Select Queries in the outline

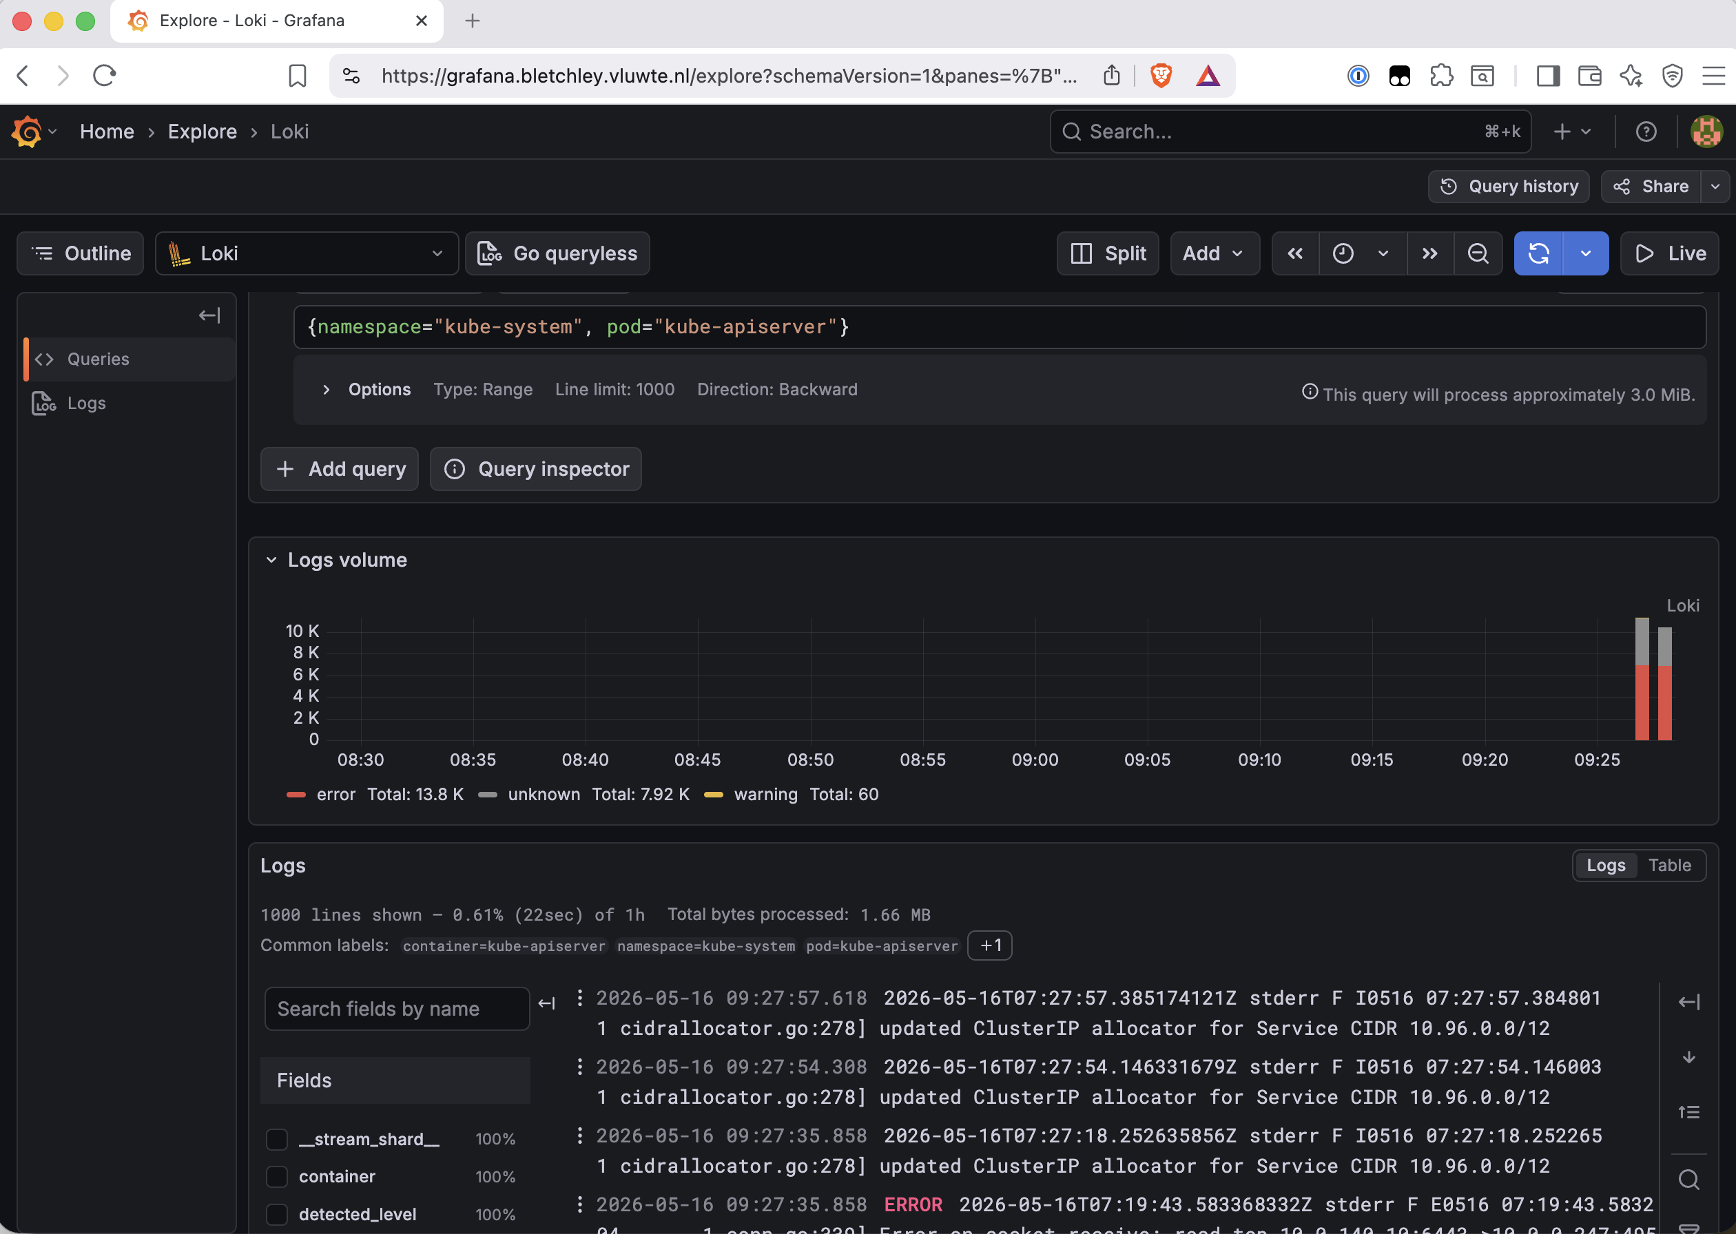coord(130,359)
